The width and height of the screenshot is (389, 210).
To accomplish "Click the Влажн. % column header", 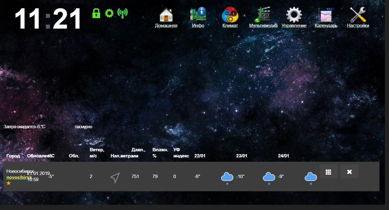I will (160, 153).
